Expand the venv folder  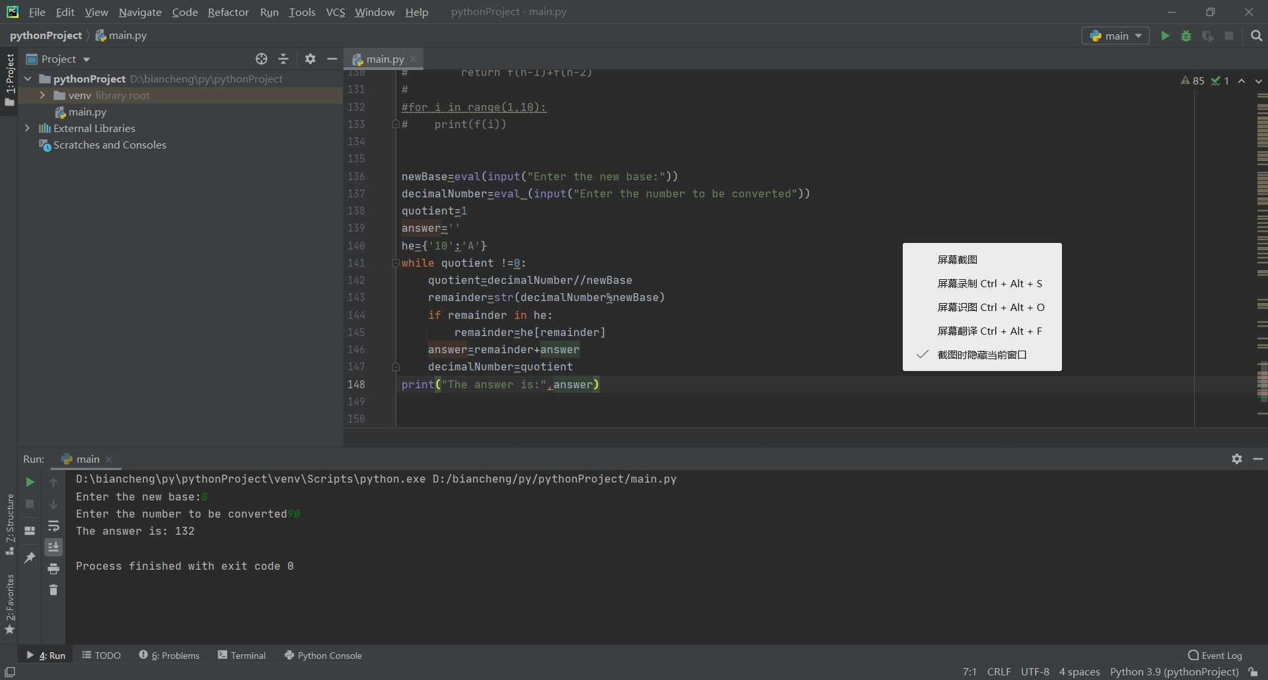[x=42, y=95]
